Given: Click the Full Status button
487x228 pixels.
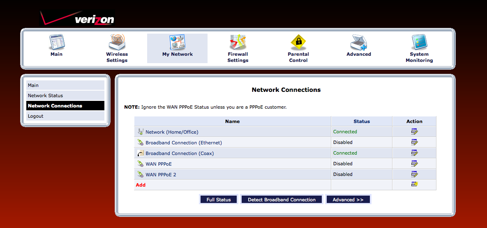Looking at the screenshot, I should (x=219, y=199).
